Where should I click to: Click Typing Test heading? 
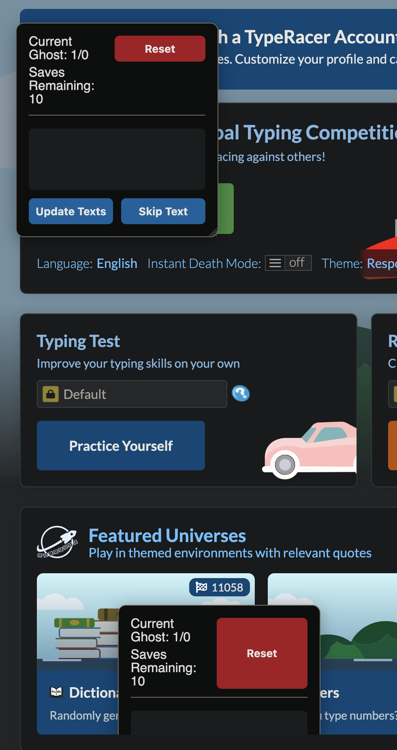click(x=78, y=341)
